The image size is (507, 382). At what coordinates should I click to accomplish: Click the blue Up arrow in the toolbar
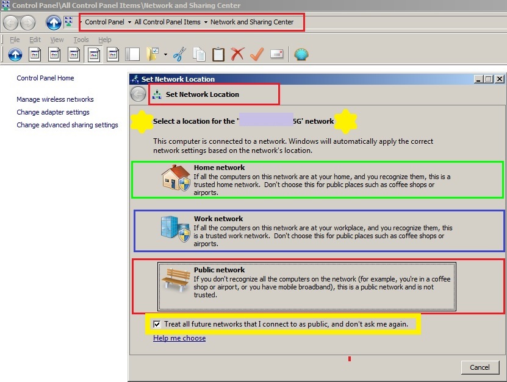pos(15,55)
